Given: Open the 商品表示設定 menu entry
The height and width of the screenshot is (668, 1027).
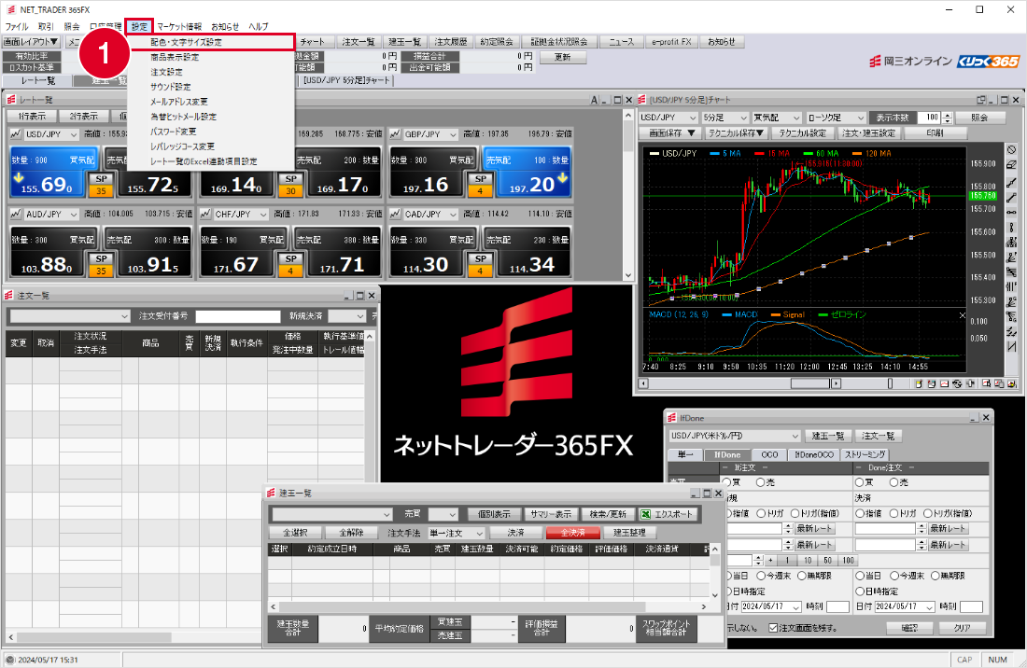Looking at the screenshot, I should [175, 57].
